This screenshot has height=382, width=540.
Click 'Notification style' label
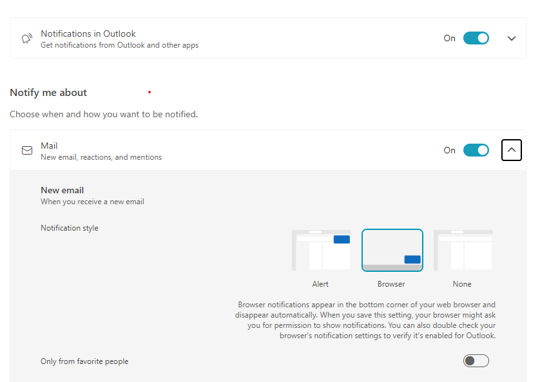(x=70, y=228)
